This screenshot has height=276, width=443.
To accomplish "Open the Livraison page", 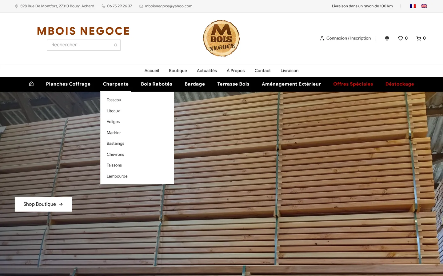I will click(289, 71).
